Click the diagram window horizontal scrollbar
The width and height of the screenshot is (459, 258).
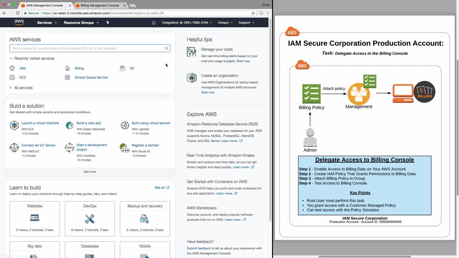(x=365, y=257)
